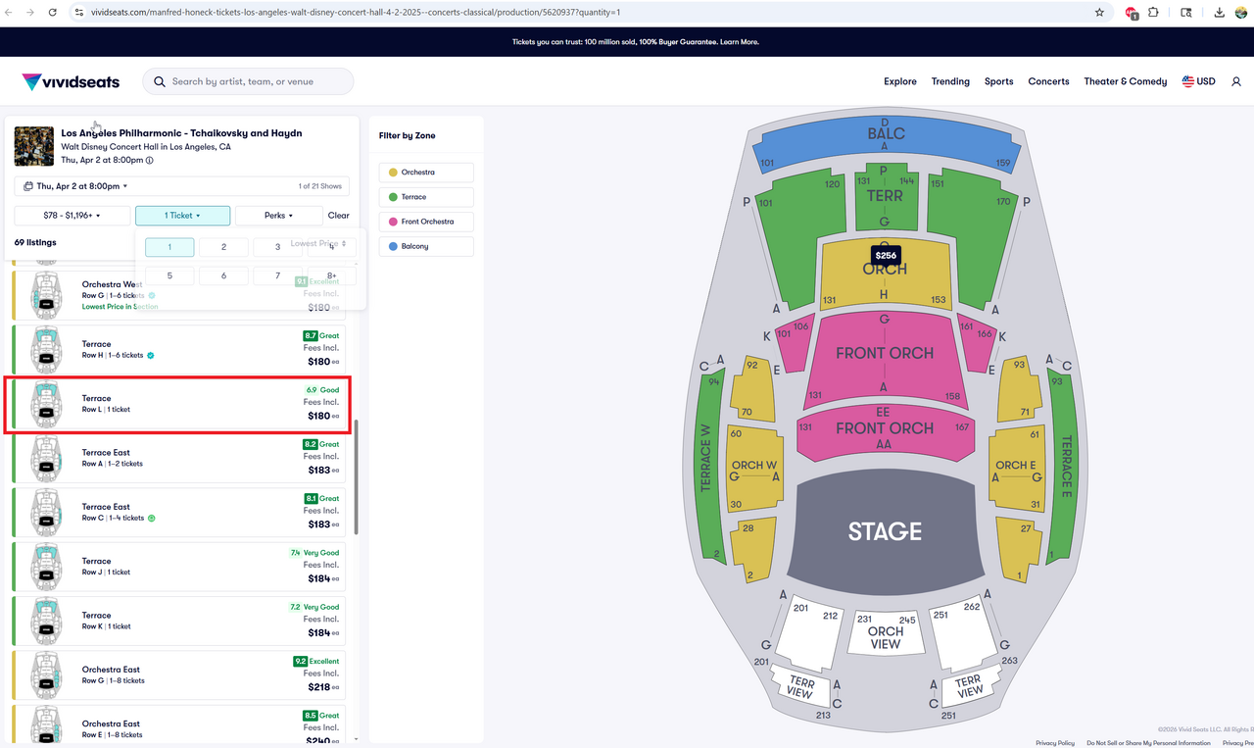1254x748 pixels.
Task: Bookmark this page with the star icon
Action: pyautogui.click(x=1099, y=13)
